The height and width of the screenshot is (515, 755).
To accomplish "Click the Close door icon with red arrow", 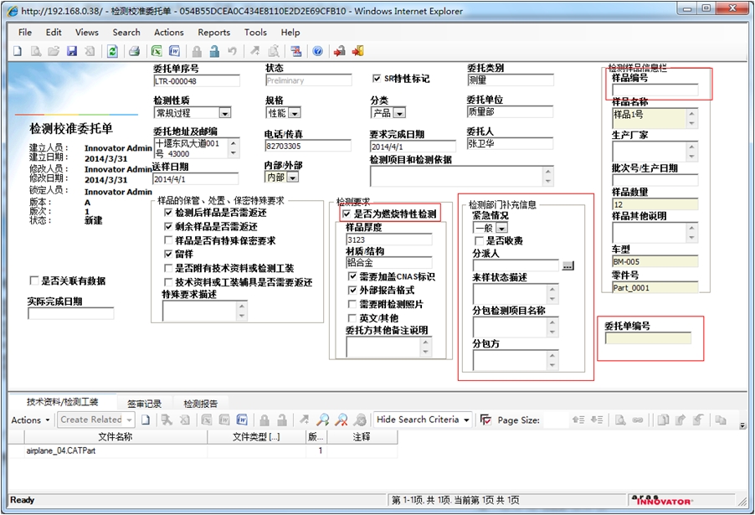I will pos(357,51).
